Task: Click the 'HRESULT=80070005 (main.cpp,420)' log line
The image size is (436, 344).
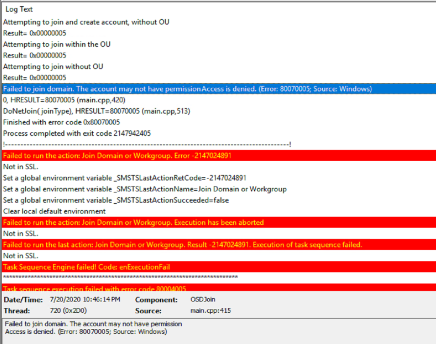Action: 64,100
